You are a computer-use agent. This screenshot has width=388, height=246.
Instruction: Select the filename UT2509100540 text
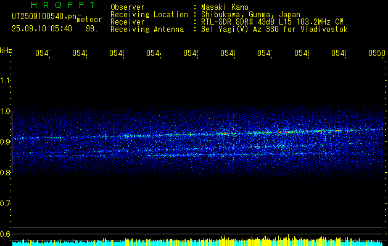[x=44, y=17]
